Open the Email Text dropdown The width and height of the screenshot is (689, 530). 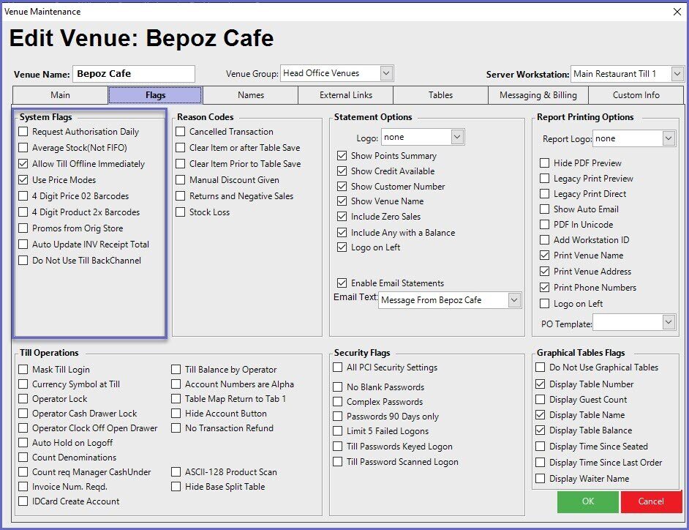(513, 300)
